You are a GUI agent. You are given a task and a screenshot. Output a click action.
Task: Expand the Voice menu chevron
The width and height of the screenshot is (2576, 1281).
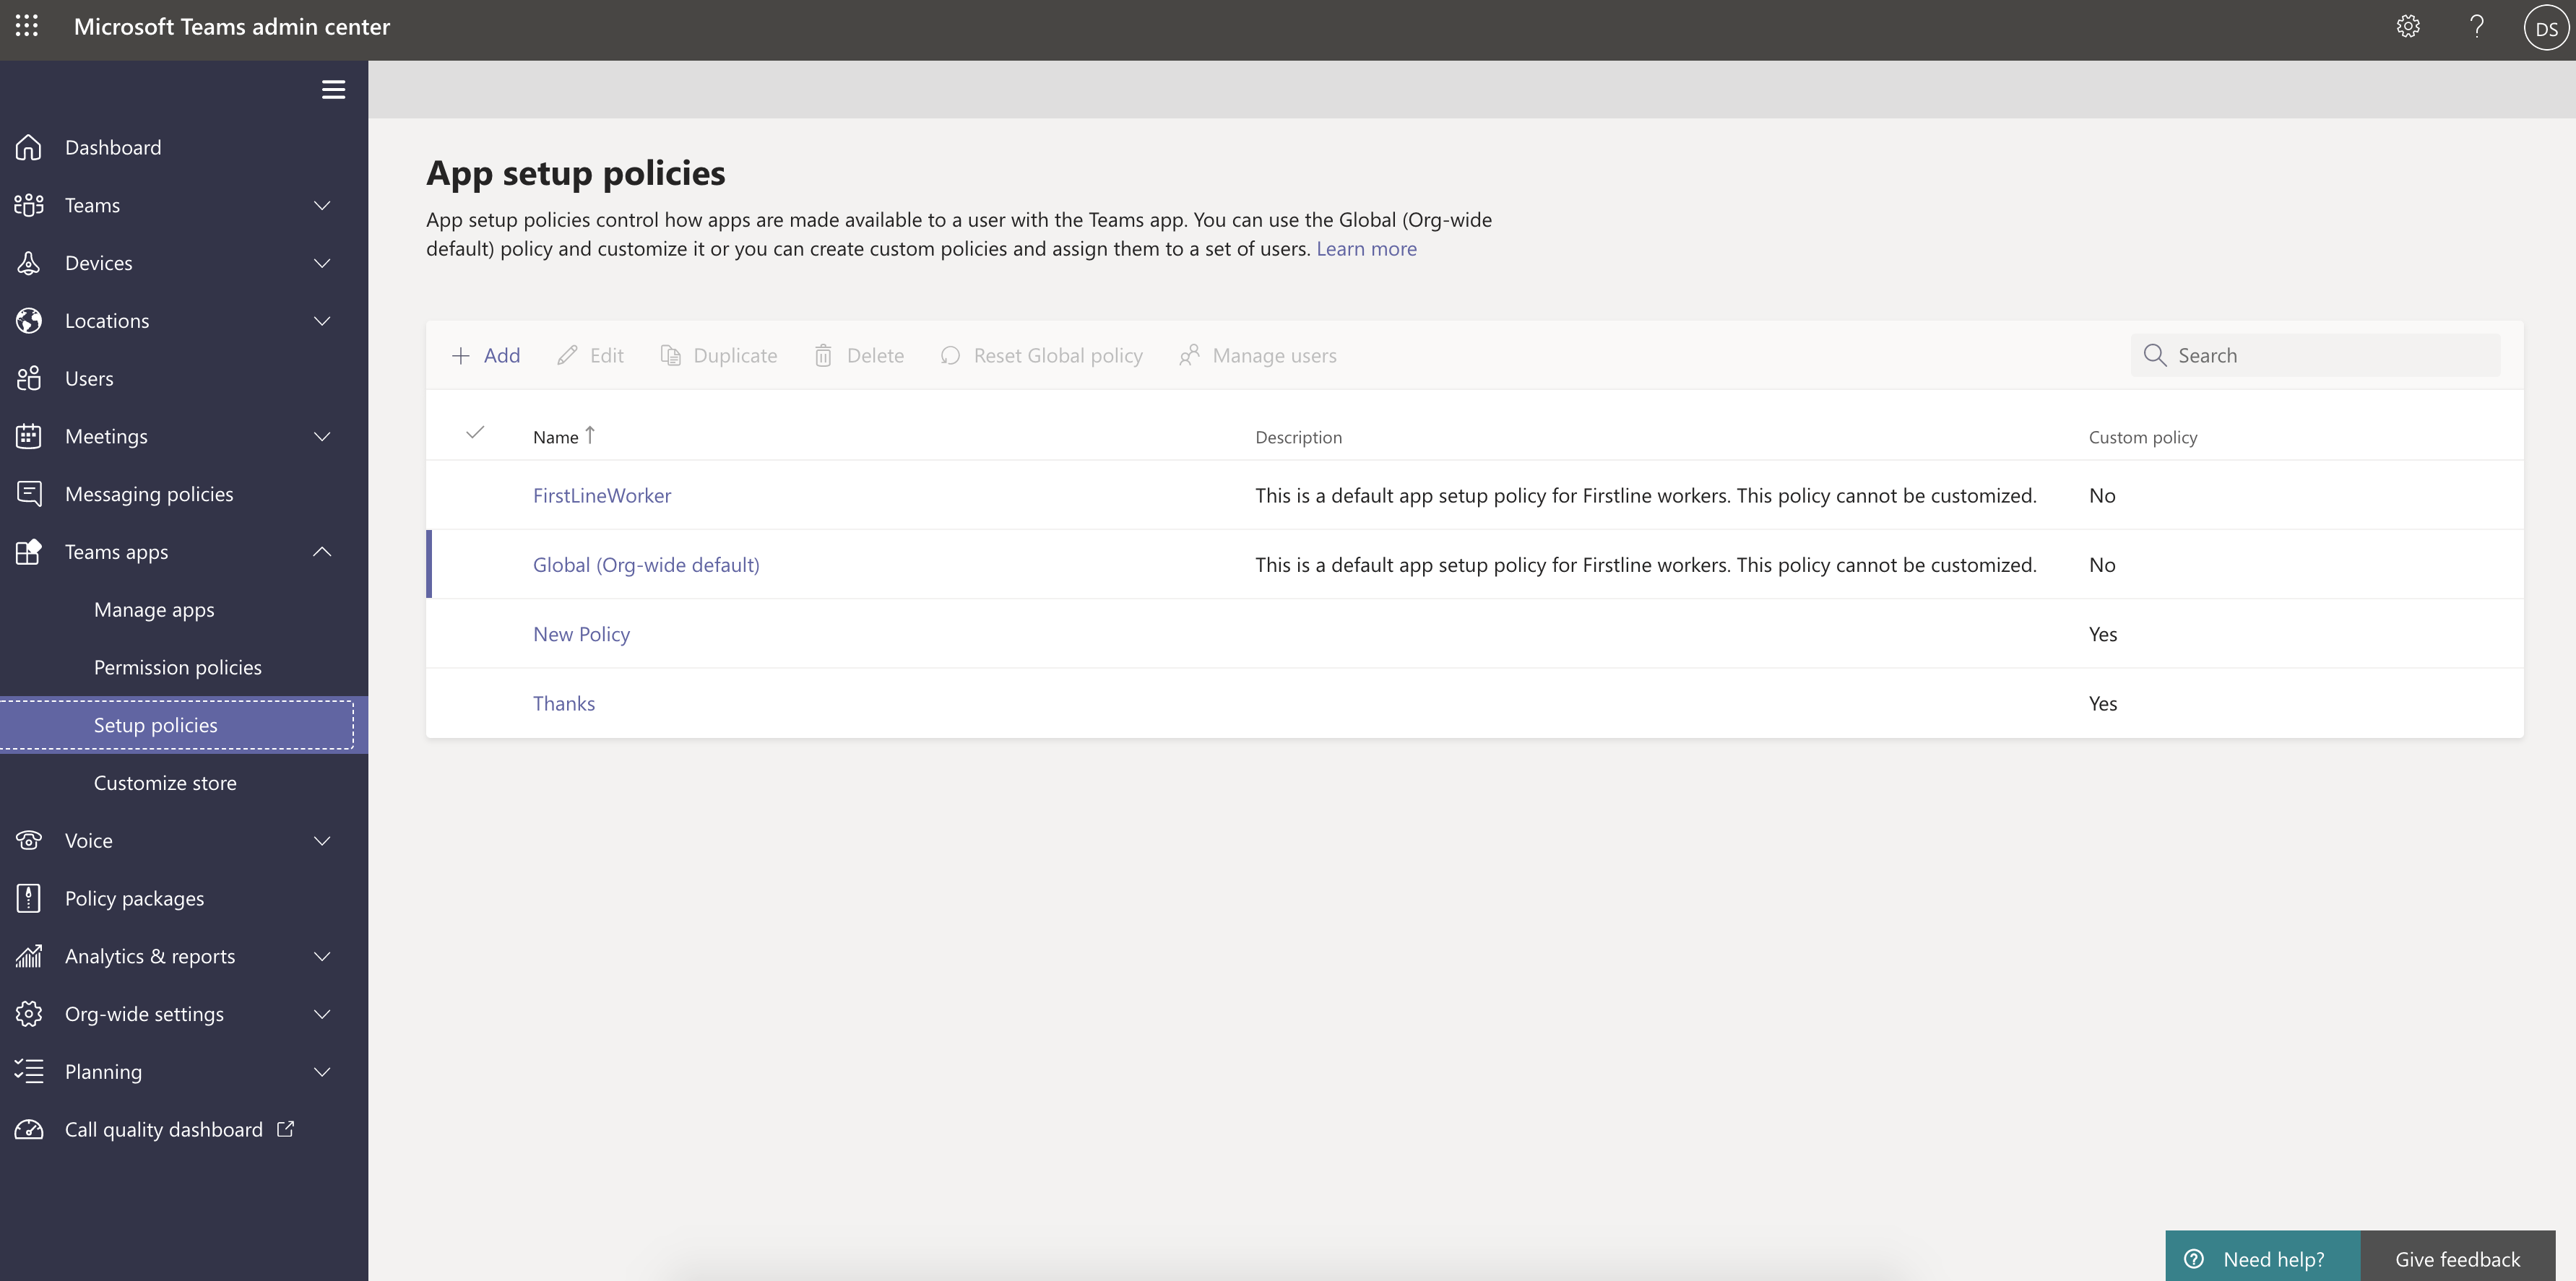[x=322, y=841]
